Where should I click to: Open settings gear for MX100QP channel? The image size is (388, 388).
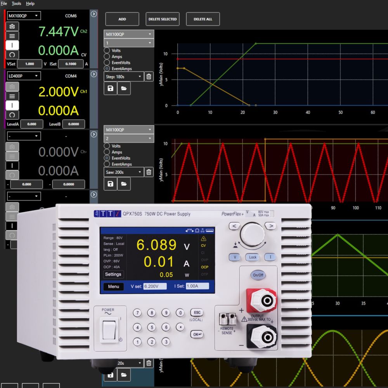pyautogui.click(x=12, y=26)
